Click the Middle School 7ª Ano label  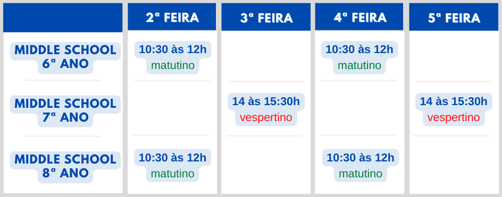click(65, 110)
